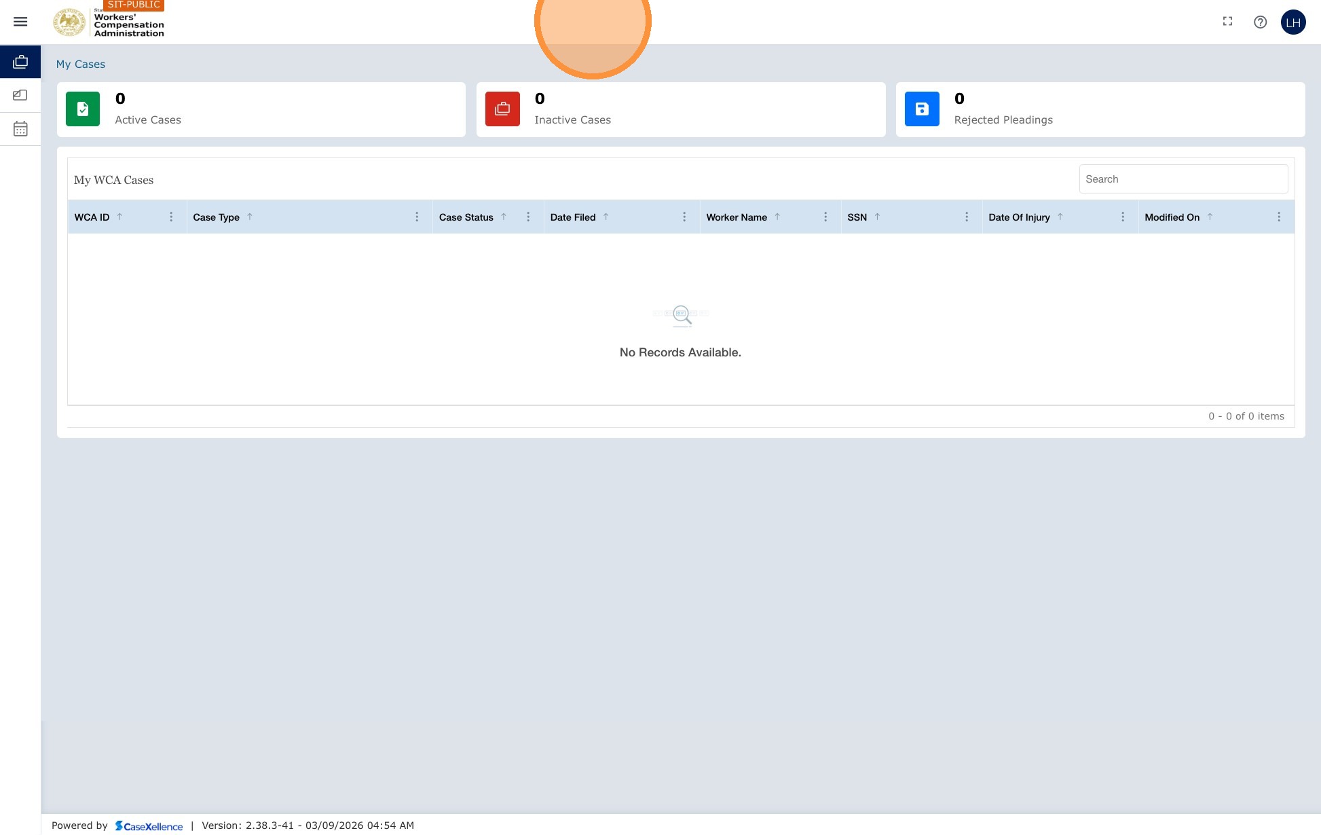Click the My Cases breadcrumb link
This screenshot has height=835, width=1321.
pyautogui.click(x=81, y=64)
